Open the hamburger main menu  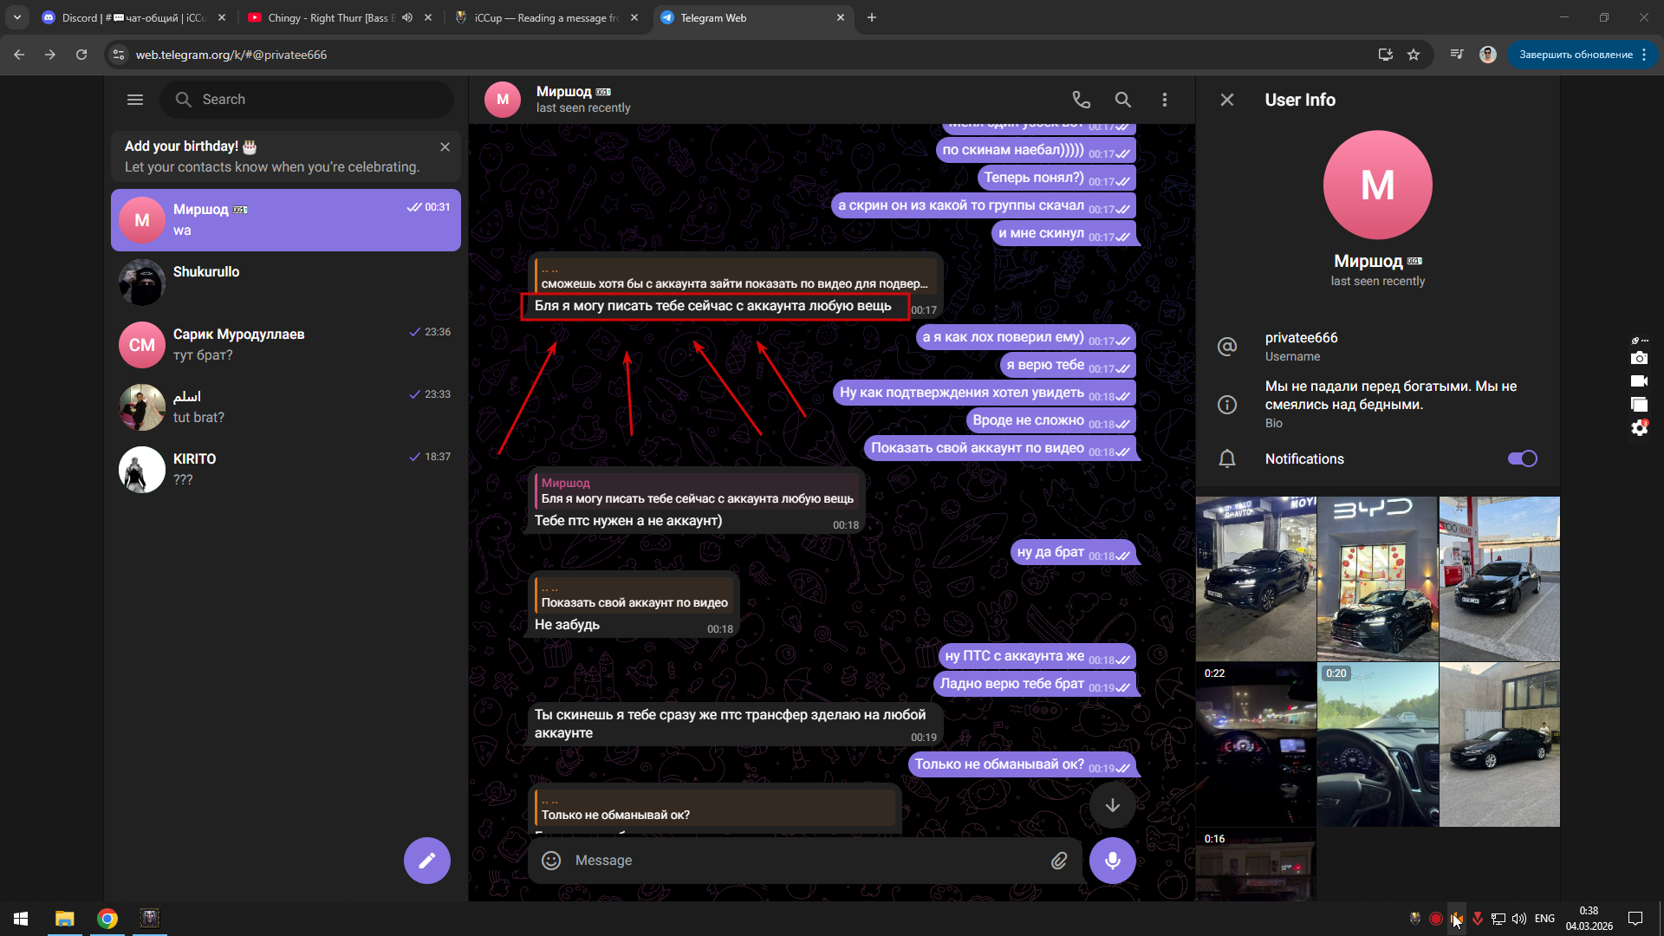click(x=135, y=100)
